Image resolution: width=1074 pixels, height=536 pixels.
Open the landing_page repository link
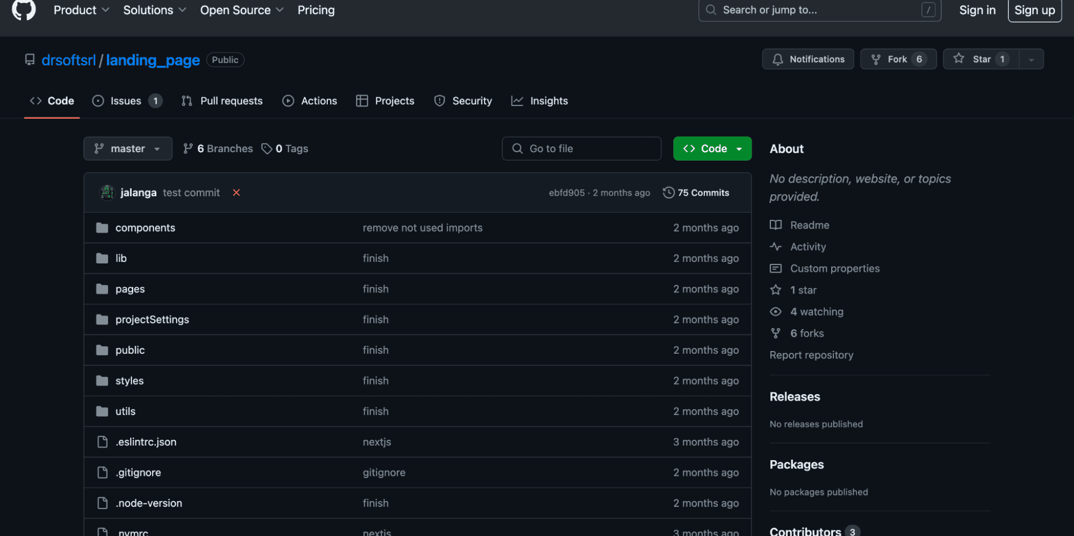153,60
